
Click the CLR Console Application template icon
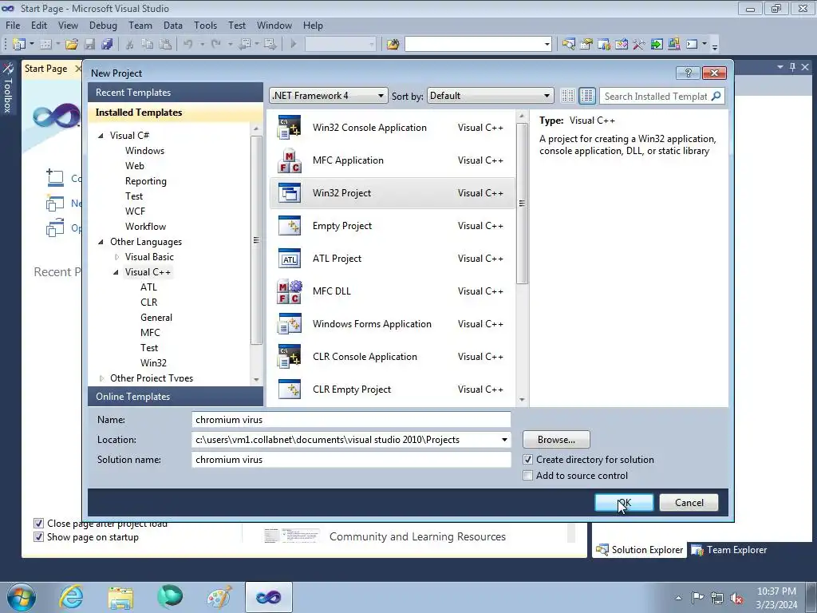(x=289, y=357)
